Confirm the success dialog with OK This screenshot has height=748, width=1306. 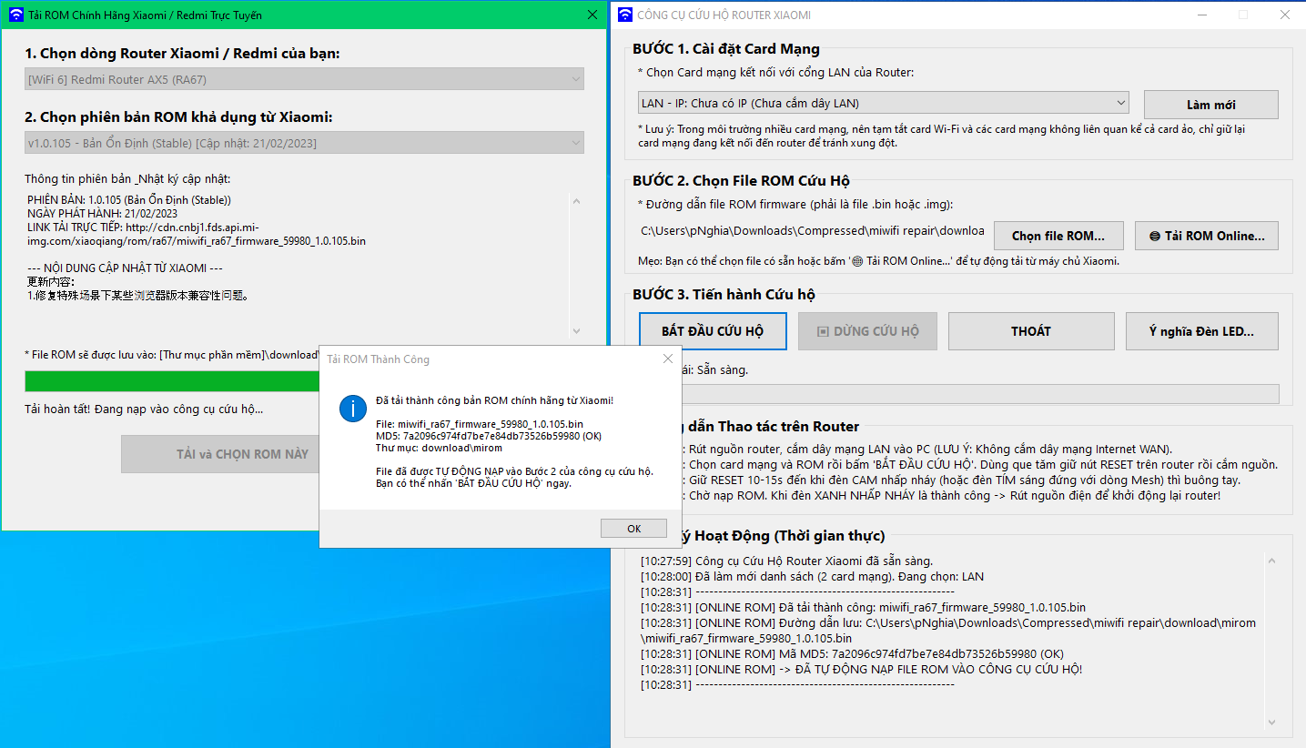[x=634, y=529]
